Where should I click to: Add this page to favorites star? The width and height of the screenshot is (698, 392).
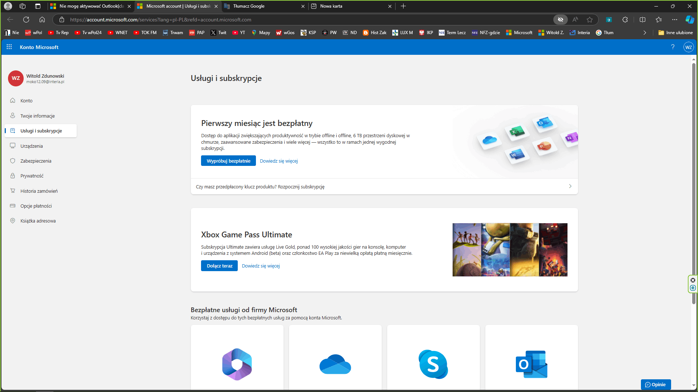tap(590, 20)
